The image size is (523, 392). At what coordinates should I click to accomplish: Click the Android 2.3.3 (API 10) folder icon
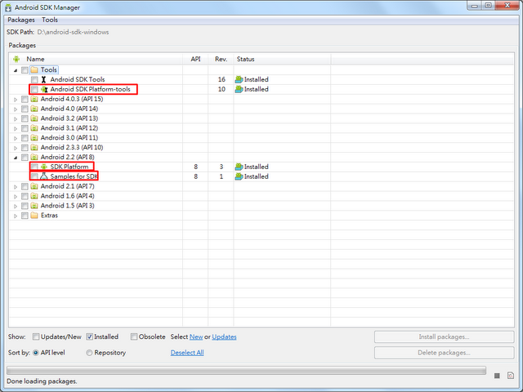pos(34,147)
